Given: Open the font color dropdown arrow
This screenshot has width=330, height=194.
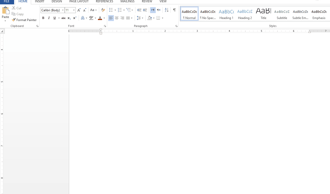Looking at the screenshot, I should (104, 18).
